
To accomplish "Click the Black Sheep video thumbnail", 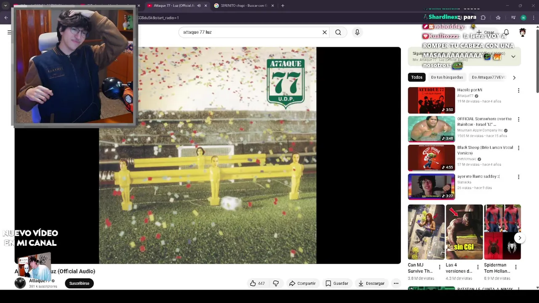I will (431, 158).
